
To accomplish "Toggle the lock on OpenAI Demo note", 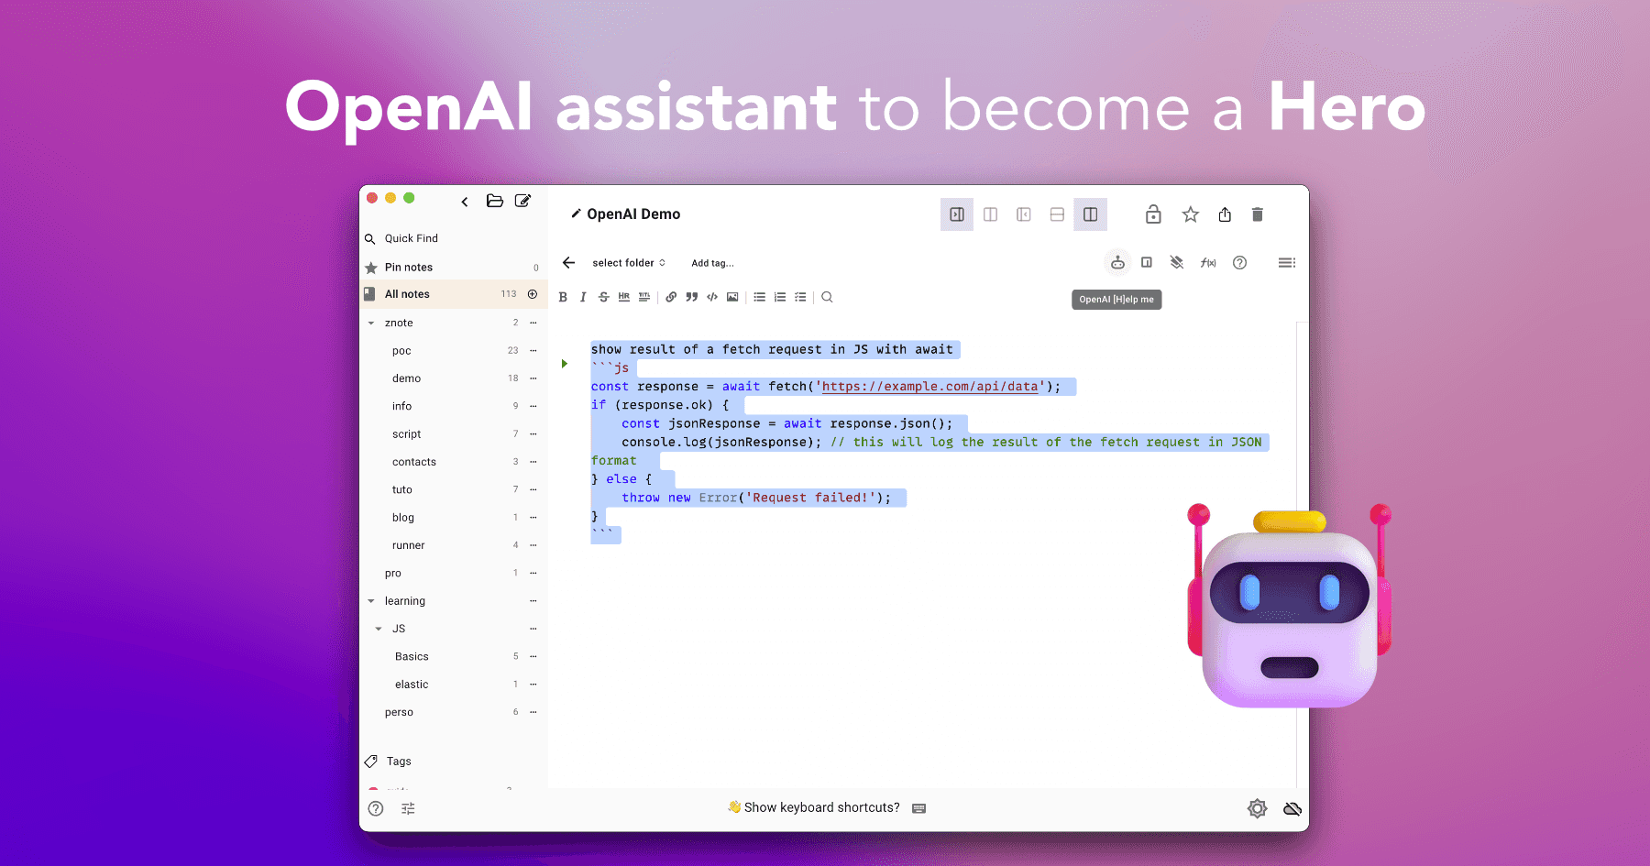I will click(1153, 214).
